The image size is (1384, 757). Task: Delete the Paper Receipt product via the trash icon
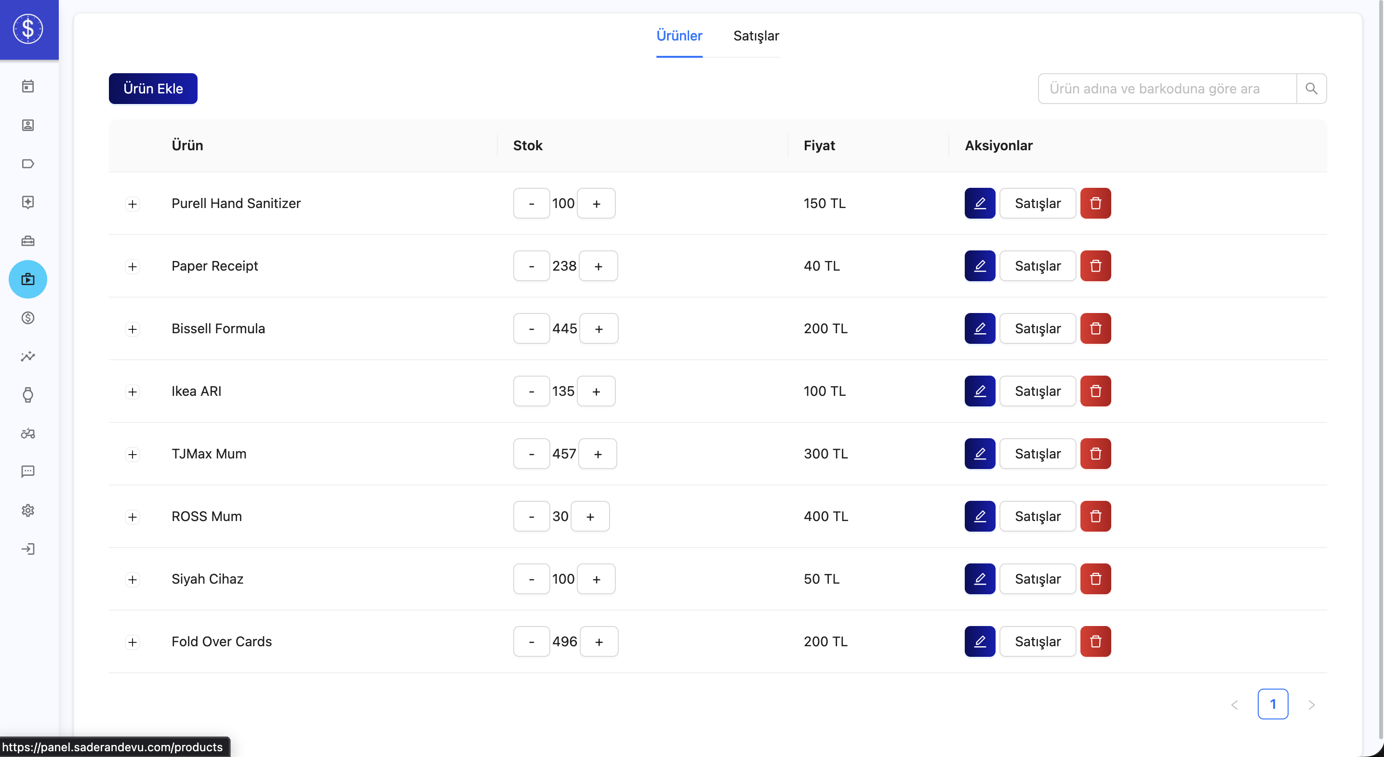pos(1095,266)
